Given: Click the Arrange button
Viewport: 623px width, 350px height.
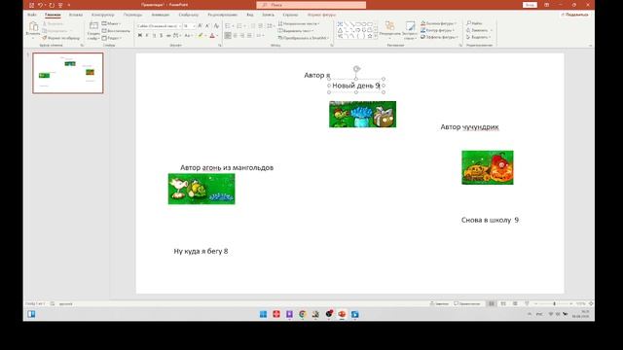Looking at the screenshot, I should click(x=389, y=29).
